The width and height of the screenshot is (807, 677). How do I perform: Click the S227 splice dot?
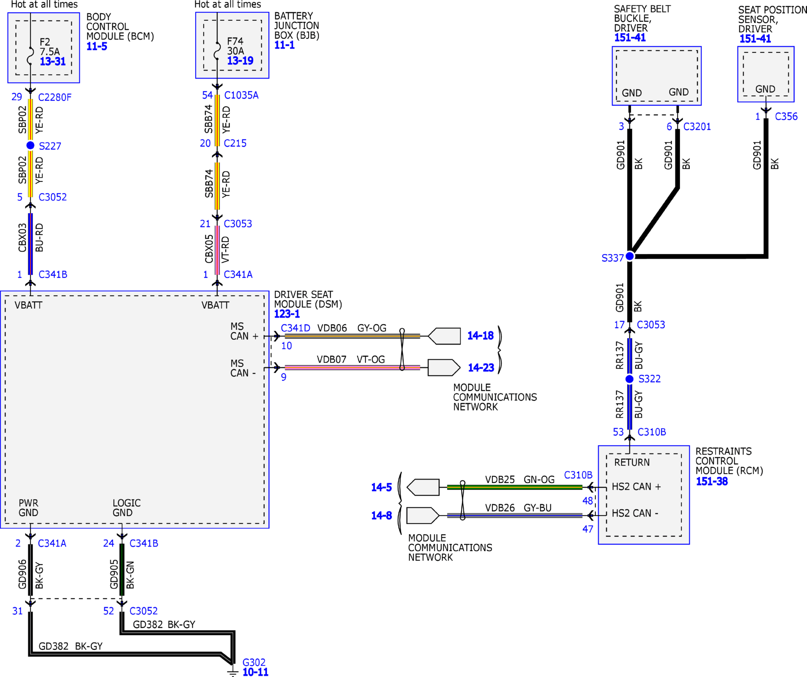(x=30, y=145)
